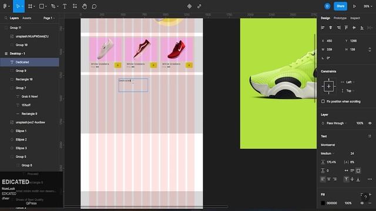376x211 pixels.
Task: Align vertical centers icon
Action: 354,28
